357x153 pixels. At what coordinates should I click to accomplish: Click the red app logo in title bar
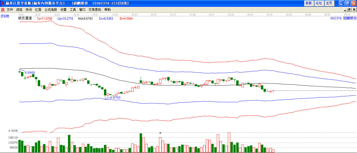(x=3, y=3)
